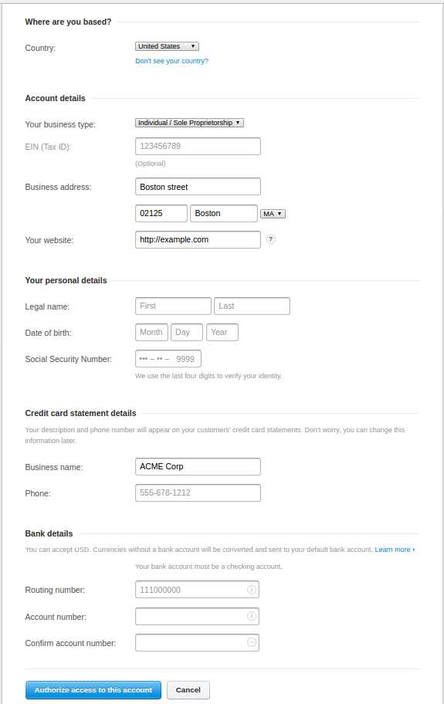This screenshot has height=704, width=444.
Task: Click the ACME Corp business name field
Action: click(x=198, y=466)
